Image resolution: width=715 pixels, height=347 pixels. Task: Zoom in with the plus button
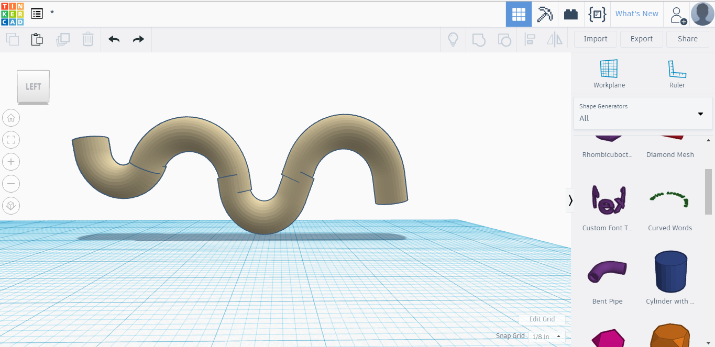(x=11, y=162)
